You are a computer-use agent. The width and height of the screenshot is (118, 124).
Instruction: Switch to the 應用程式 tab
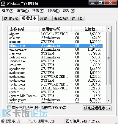tap(11, 18)
